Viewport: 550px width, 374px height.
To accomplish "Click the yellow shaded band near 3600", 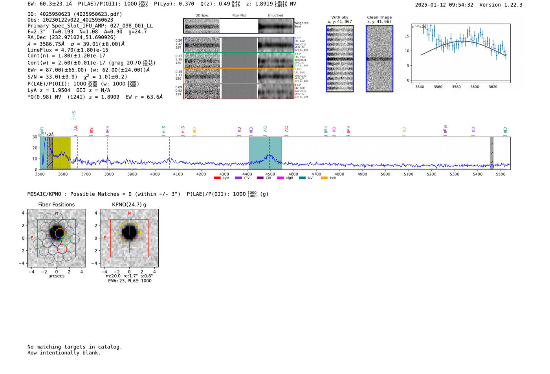I will click(62, 153).
